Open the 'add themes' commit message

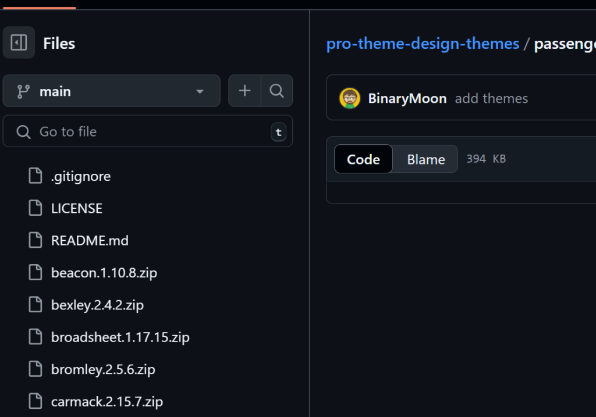[x=491, y=98]
